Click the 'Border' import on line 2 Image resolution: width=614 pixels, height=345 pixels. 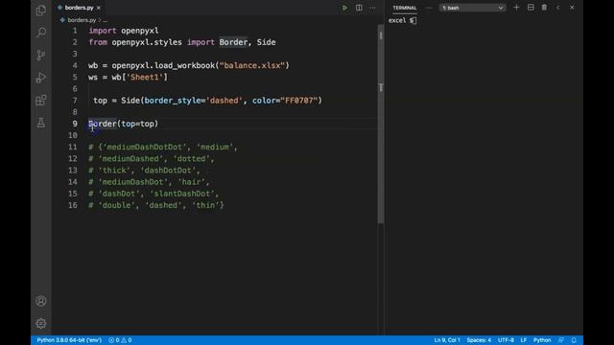click(x=233, y=42)
